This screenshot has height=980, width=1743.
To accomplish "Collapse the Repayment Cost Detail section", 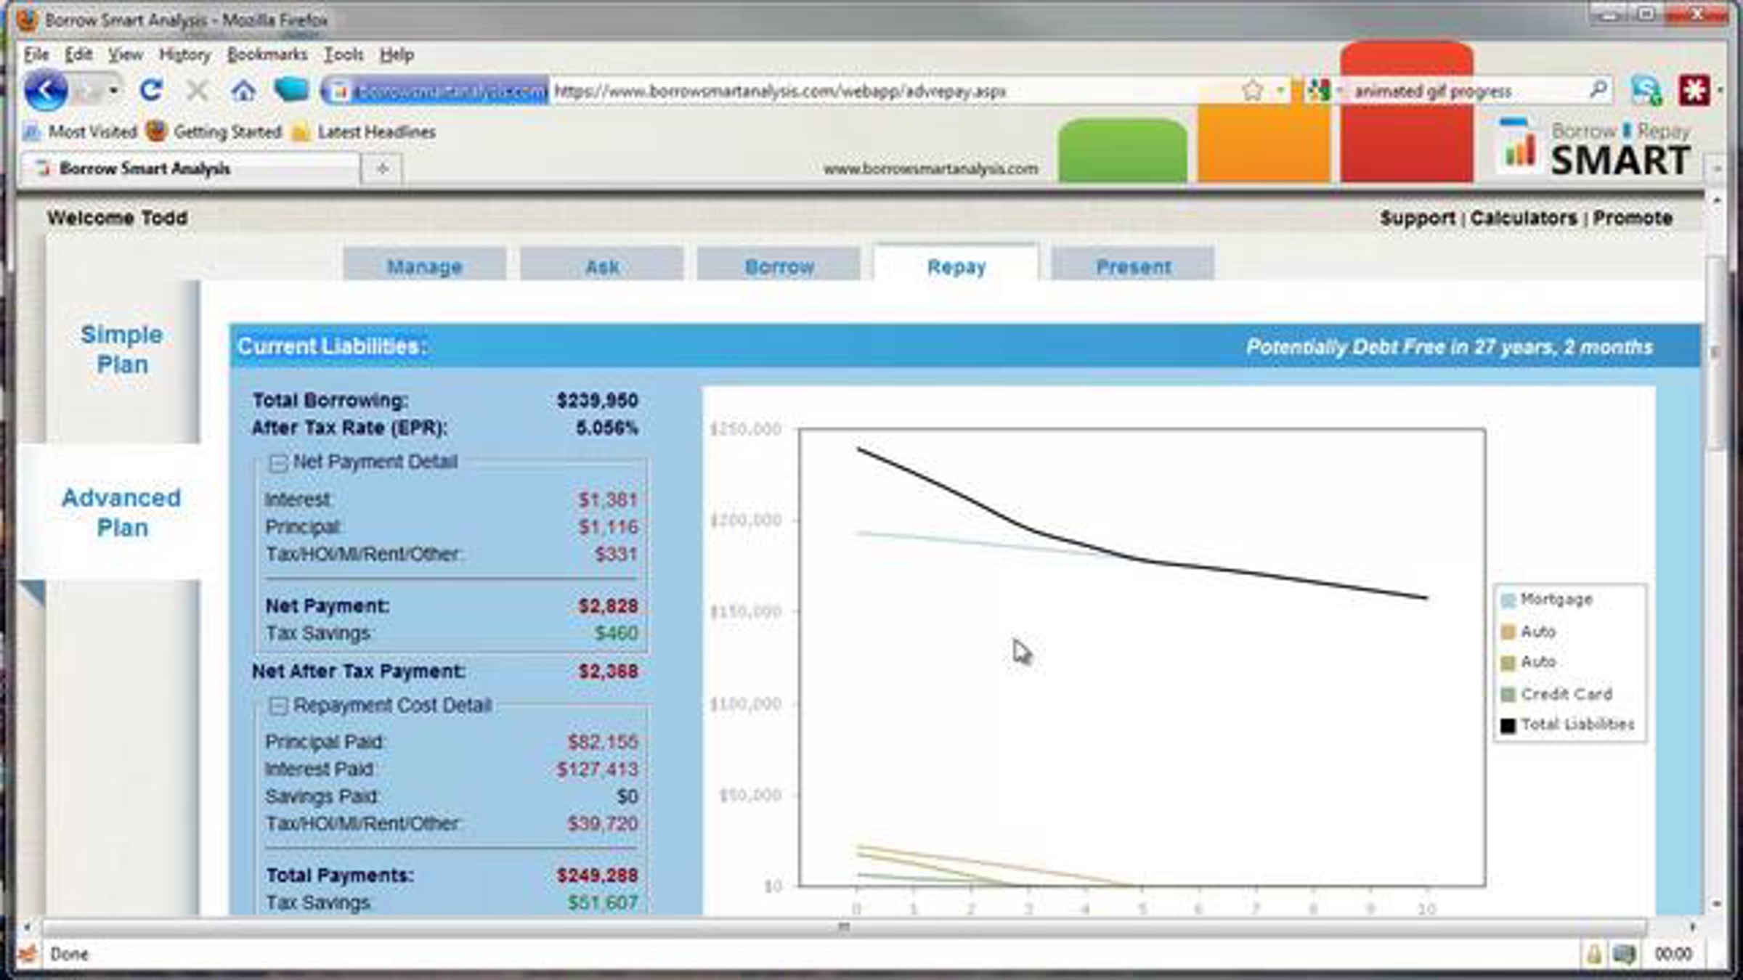I will (278, 706).
